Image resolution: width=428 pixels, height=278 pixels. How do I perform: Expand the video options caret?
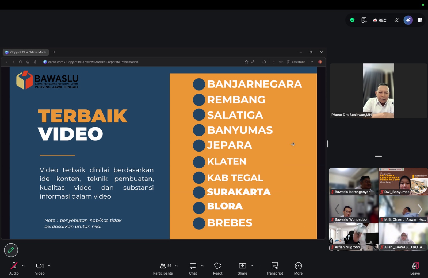tap(49, 266)
